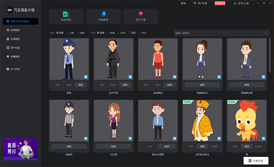Select the 'Animals' (动物) character radio
The width and height of the screenshot is (274, 167).
[x=78, y=33]
